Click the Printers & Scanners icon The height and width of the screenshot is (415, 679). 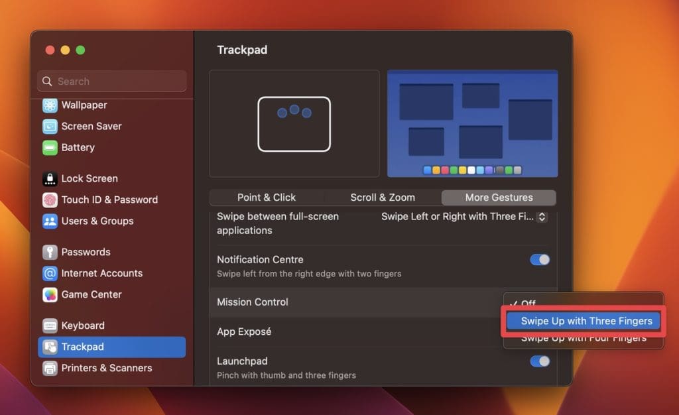(x=50, y=369)
